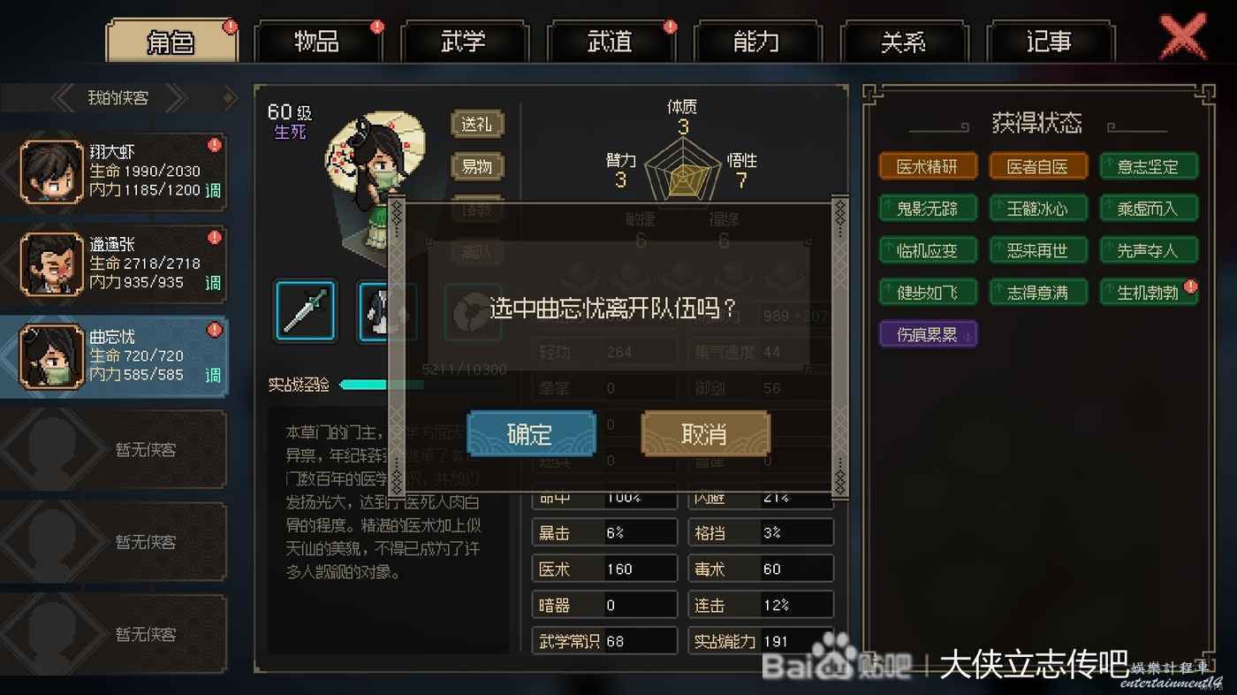The width and height of the screenshot is (1237, 695).
Task: Switch to the 武学 martial arts tab
Action: (x=465, y=42)
